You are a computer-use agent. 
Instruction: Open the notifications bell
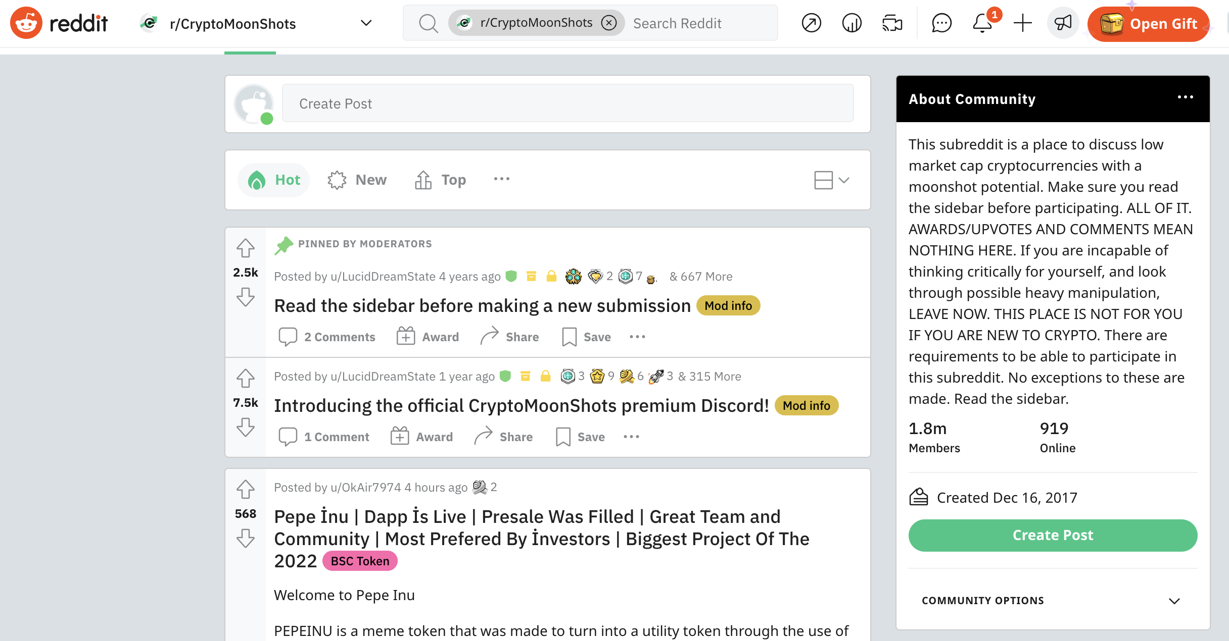(982, 23)
